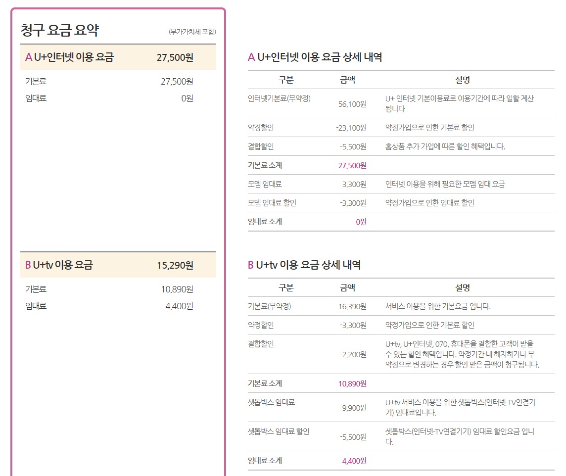The width and height of the screenshot is (566, 476).
Task: Select the '인터넷기본료(무약정)' row label
Action: click(x=279, y=98)
